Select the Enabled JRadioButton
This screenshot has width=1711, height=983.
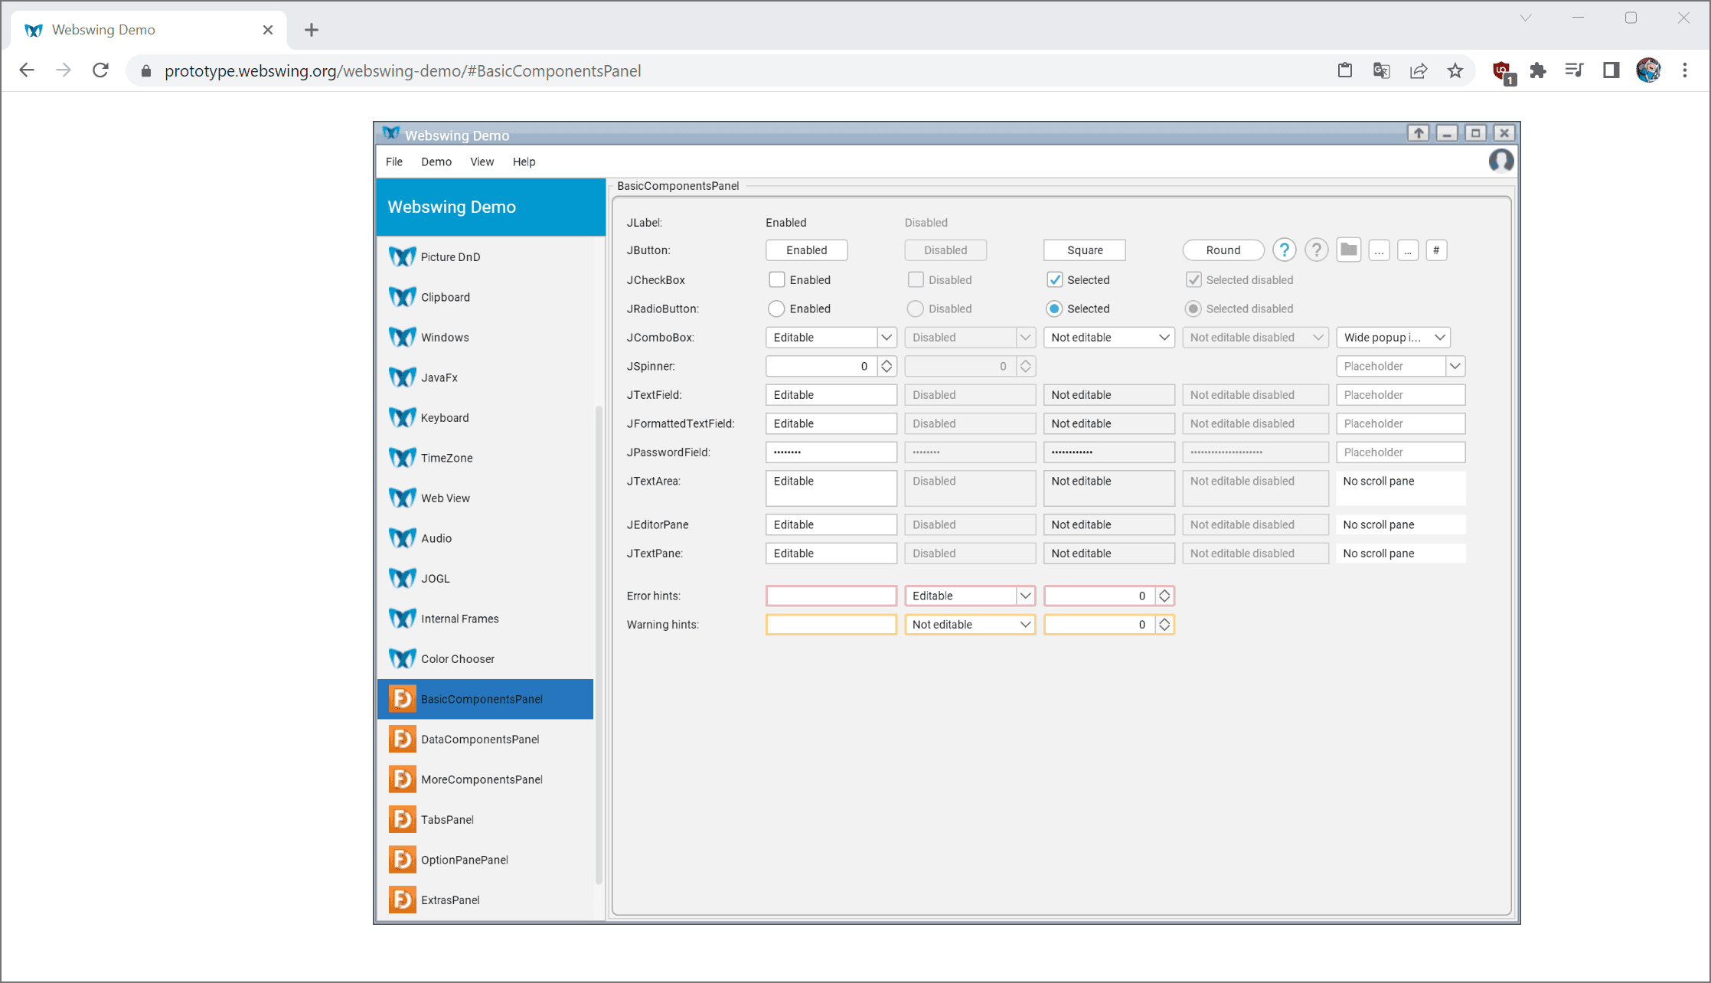[x=777, y=309]
